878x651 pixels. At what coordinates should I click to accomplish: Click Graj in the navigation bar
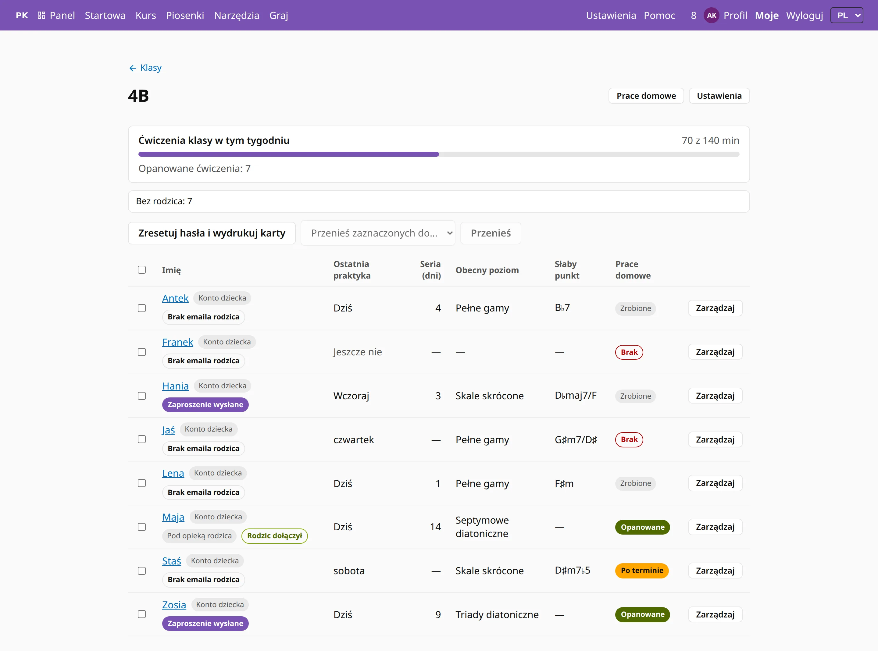click(279, 15)
